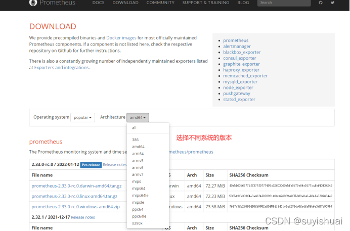
Task: Click the Pre-release badge
Action: 91,165
